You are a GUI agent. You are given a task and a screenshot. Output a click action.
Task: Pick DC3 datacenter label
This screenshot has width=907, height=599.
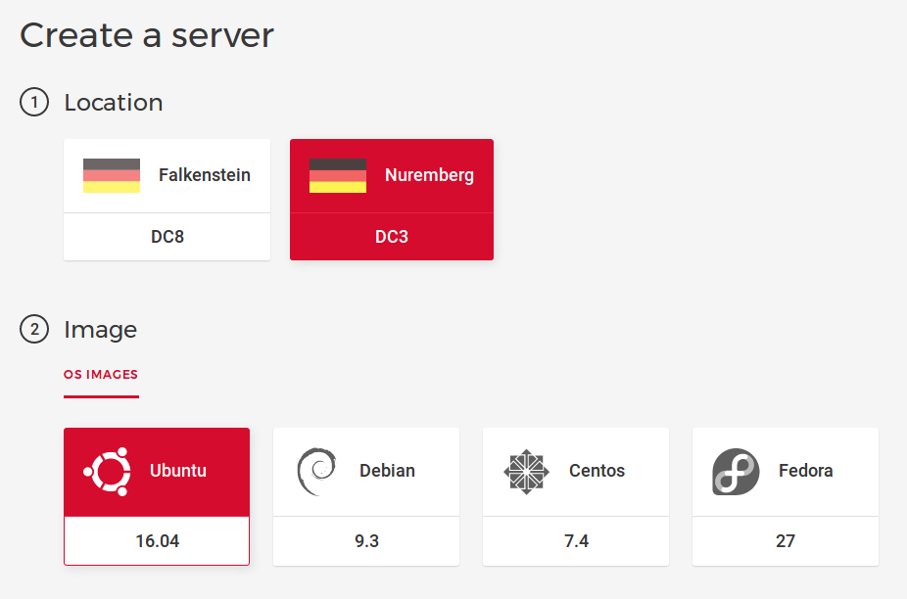pyautogui.click(x=392, y=237)
